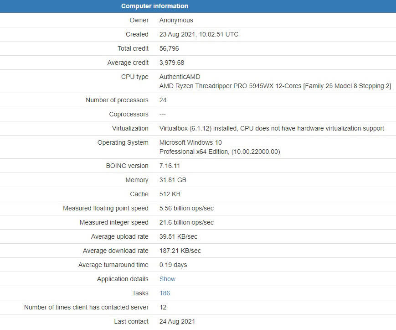Click the Cache value 512 KB
The width and height of the screenshot is (396, 330).
(x=170, y=194)
